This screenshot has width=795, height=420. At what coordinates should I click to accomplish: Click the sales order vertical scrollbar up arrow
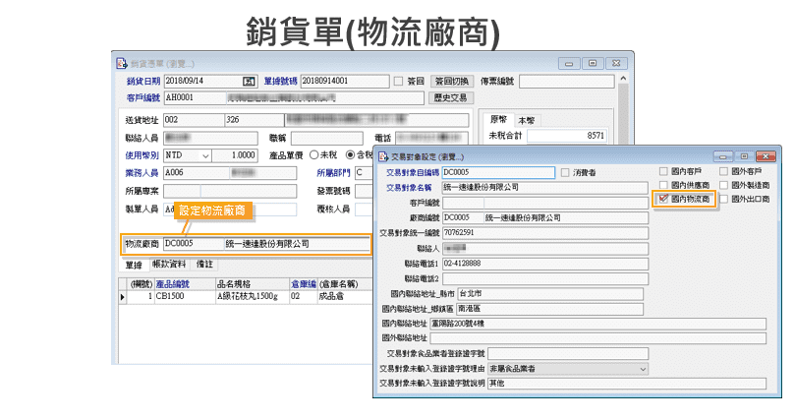point(623,80)
